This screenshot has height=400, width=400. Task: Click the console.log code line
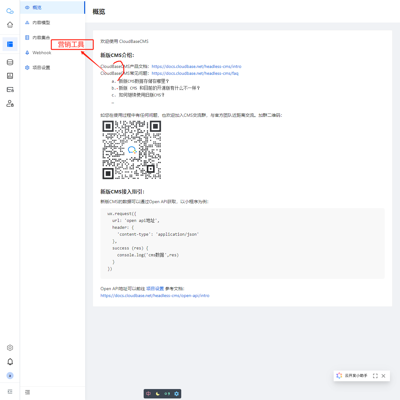click(148, 255)
